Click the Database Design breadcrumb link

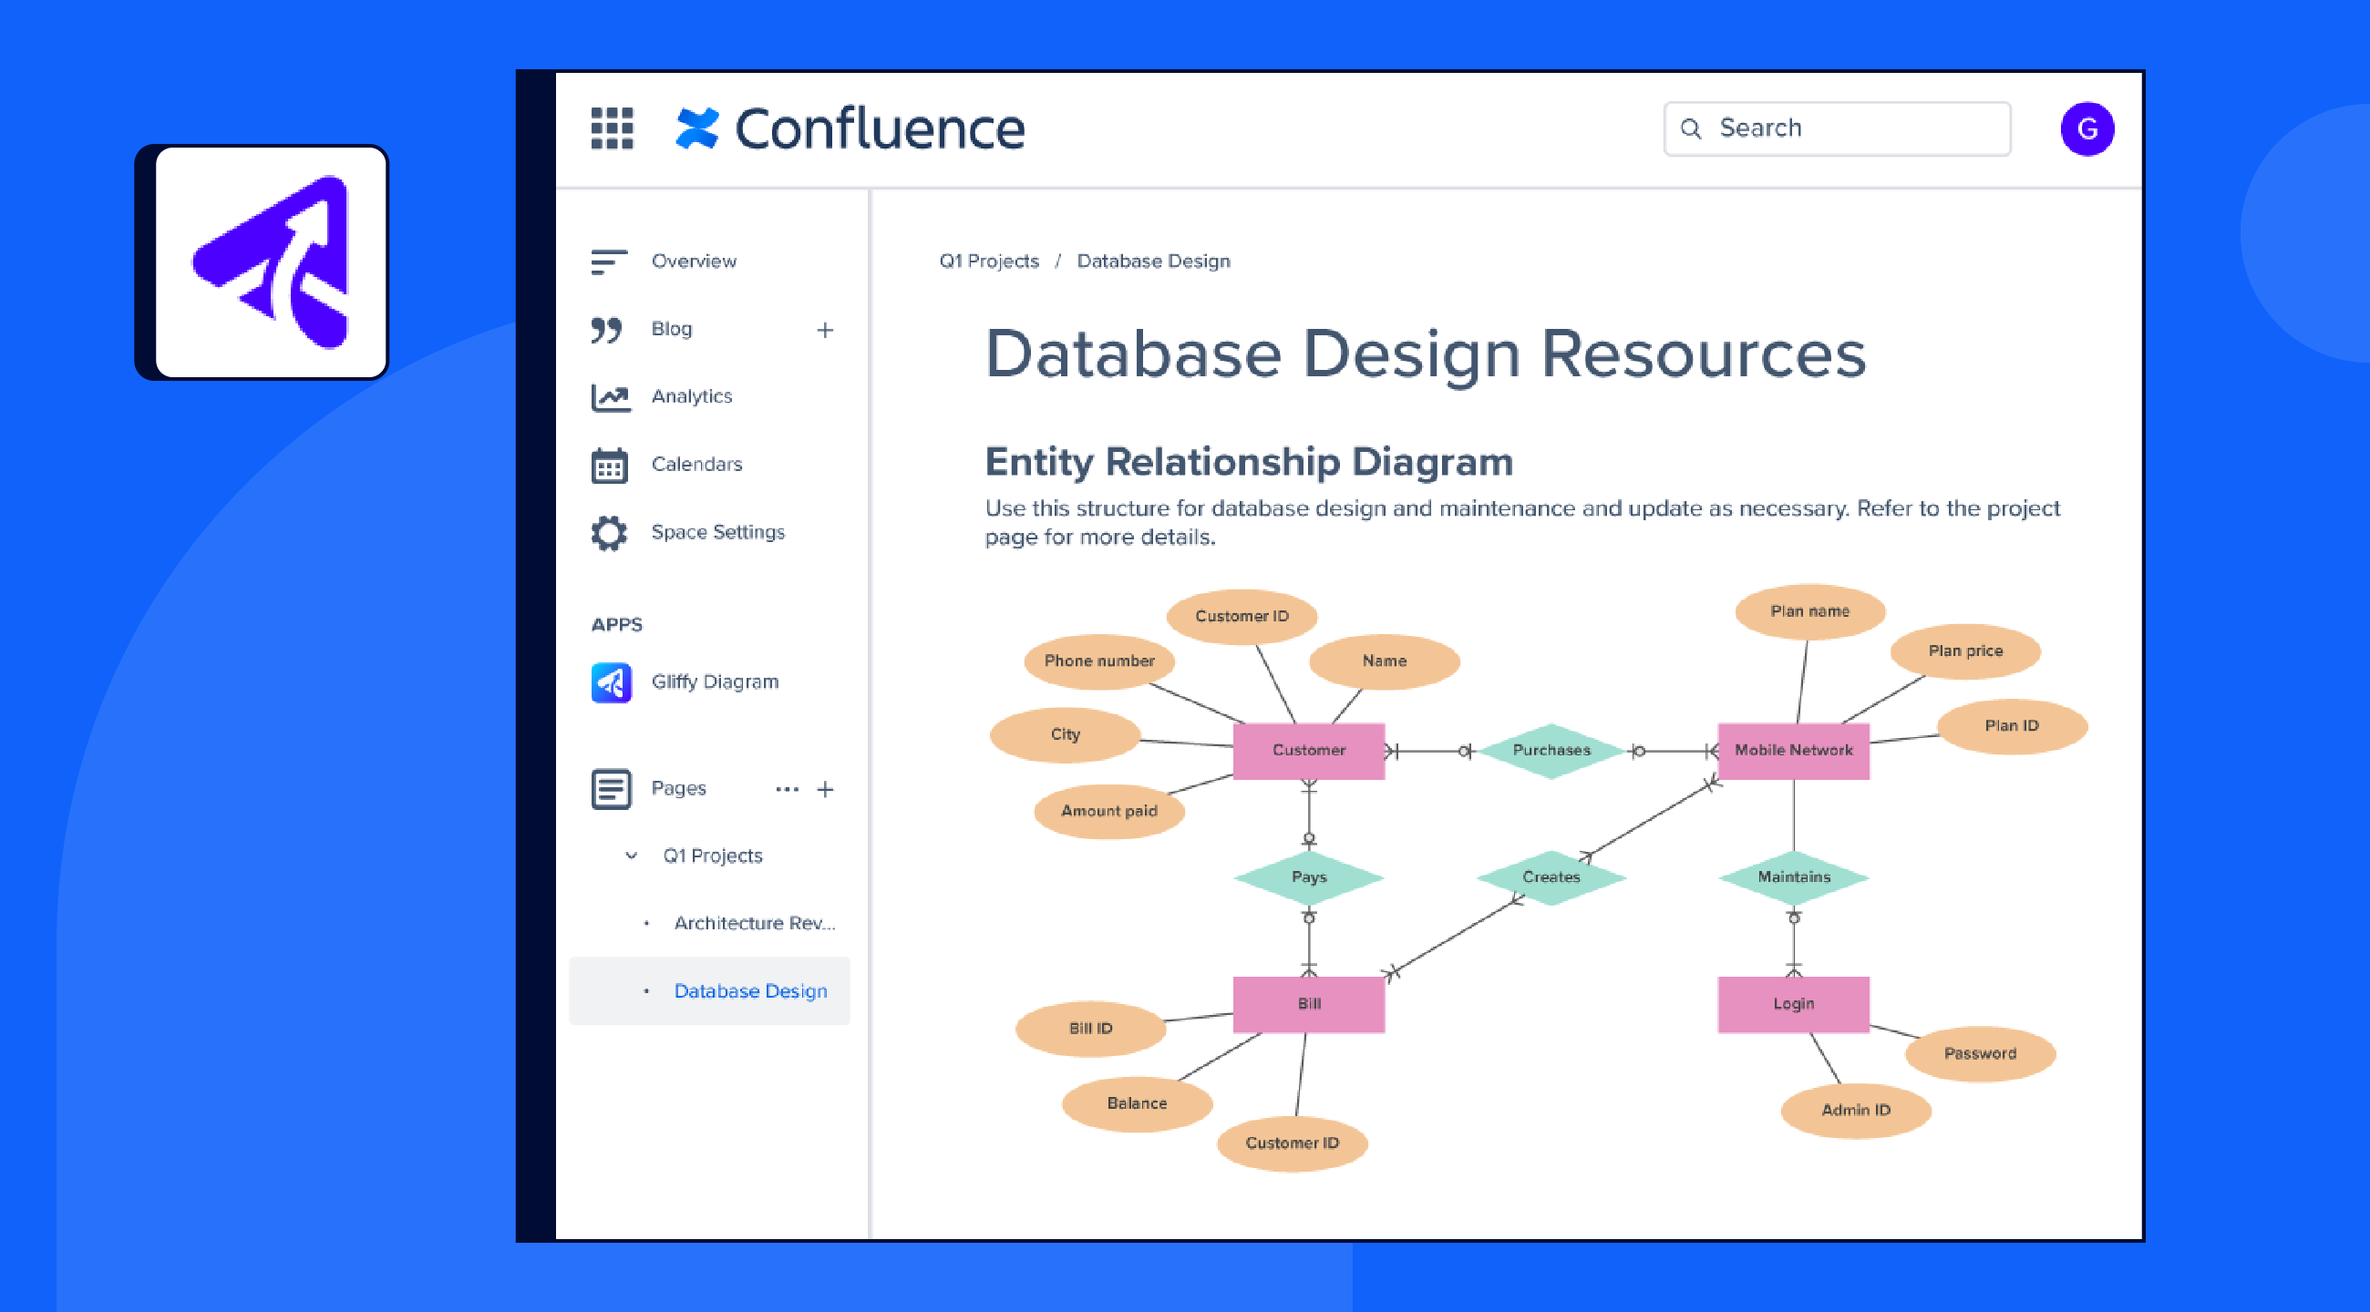coord(1153,261)
